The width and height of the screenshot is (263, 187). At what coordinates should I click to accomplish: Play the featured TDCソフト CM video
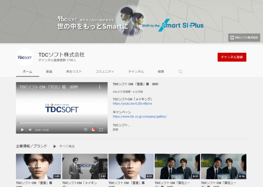coord(22,130)
